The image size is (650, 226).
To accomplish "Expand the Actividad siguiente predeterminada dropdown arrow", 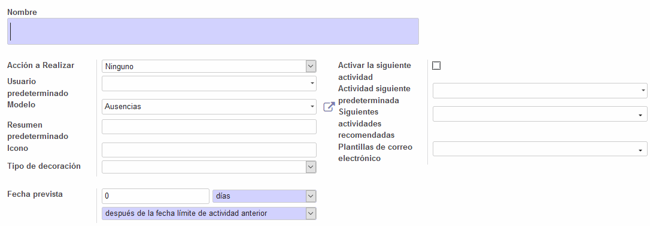I will point(643,90).
